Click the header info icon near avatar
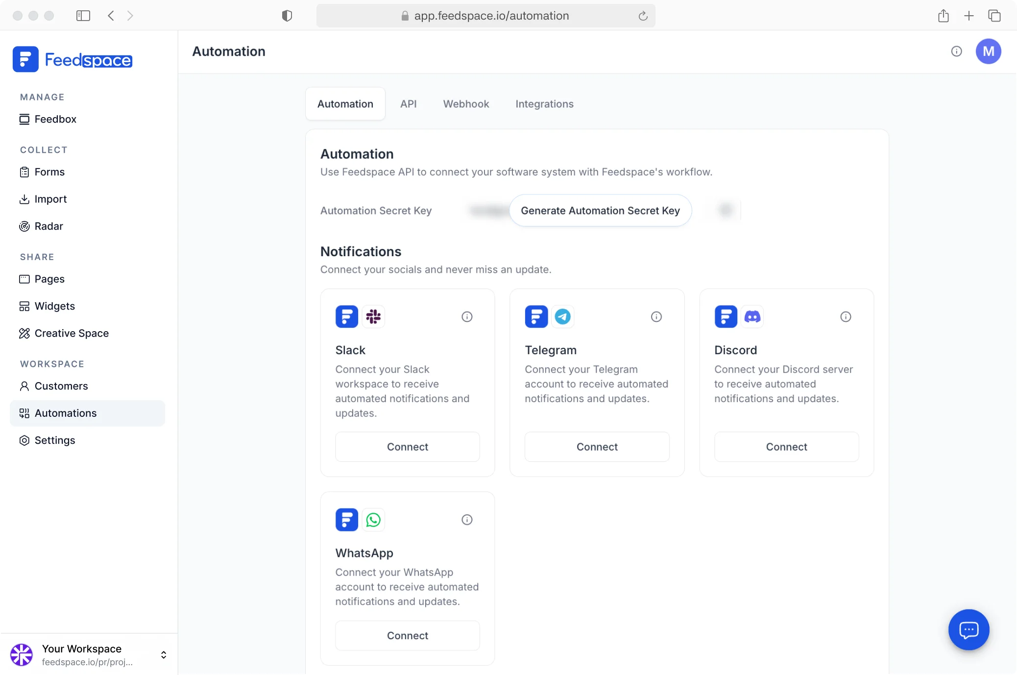1017x675 pixels. pos(956,51)
